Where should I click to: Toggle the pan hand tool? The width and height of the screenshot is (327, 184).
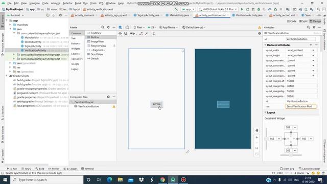[x=256, y=130]
